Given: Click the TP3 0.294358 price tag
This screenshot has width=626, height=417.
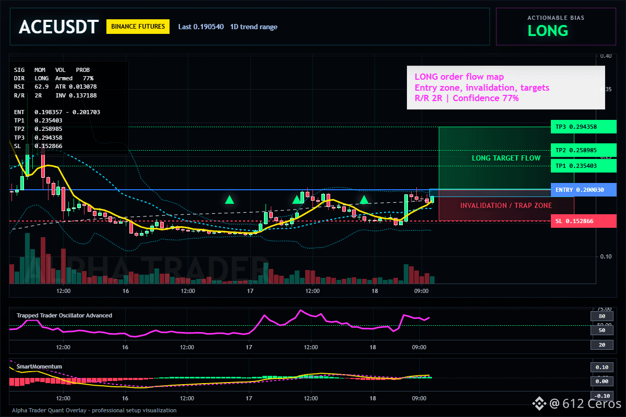Looking at the screenshot, I should tap(583, 127).
